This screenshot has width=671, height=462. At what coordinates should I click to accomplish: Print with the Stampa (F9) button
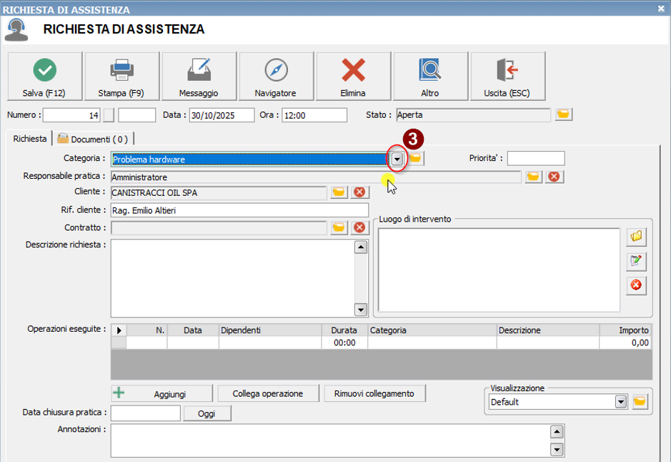point(121,77)
